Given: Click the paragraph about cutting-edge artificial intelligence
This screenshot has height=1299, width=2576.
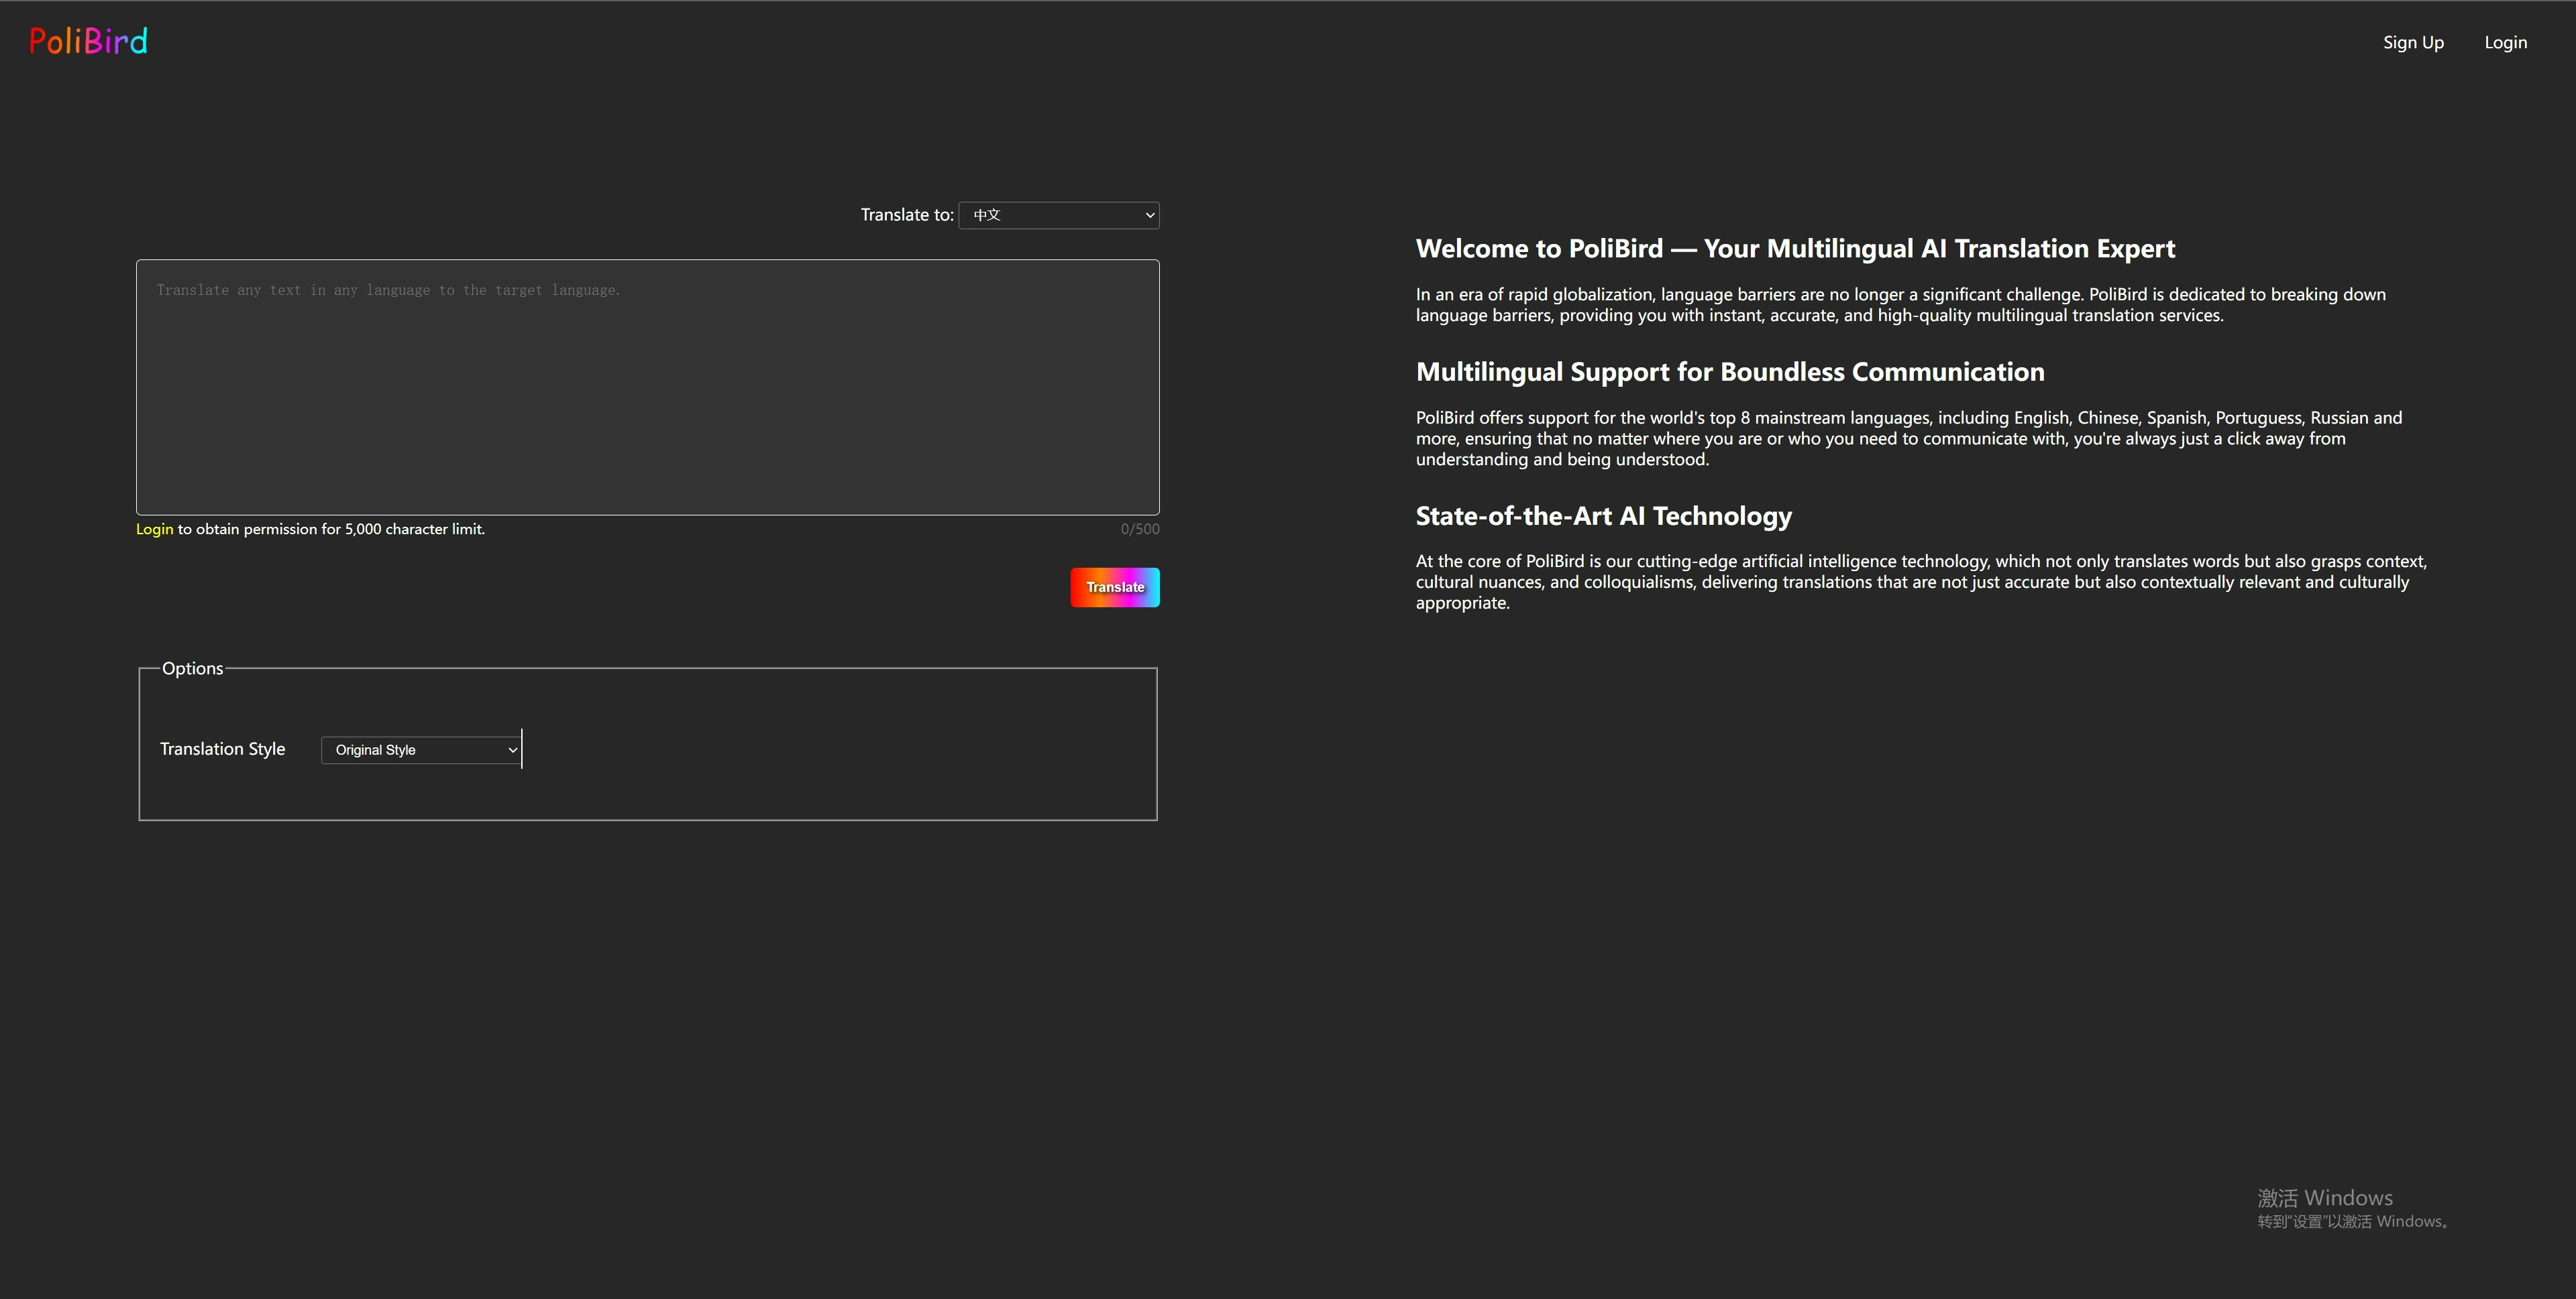Looking at the screenshot, I should point(1900,582).
